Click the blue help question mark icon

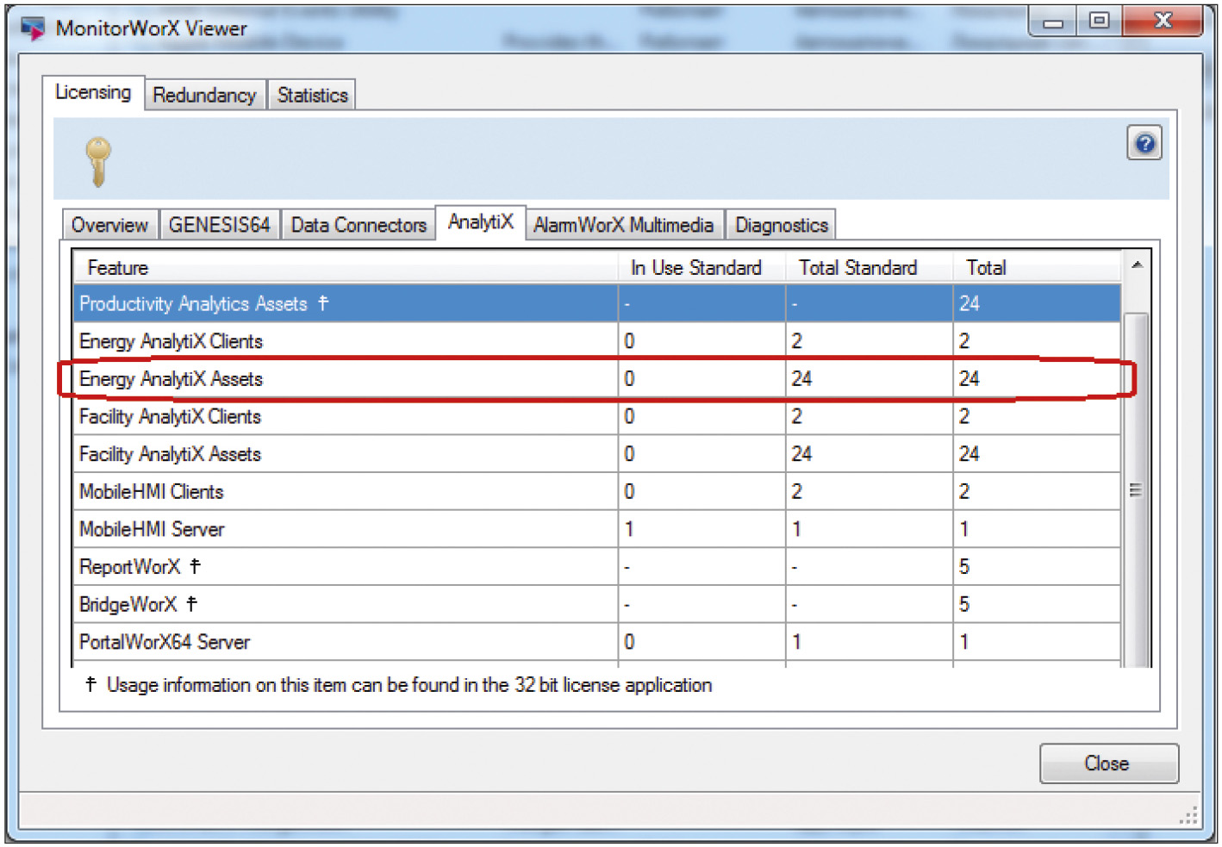pyautogui.click(x=1144, y=143)
